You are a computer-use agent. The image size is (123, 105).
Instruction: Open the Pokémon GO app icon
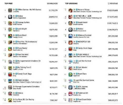pyautogui.click(x=70, y=94)
